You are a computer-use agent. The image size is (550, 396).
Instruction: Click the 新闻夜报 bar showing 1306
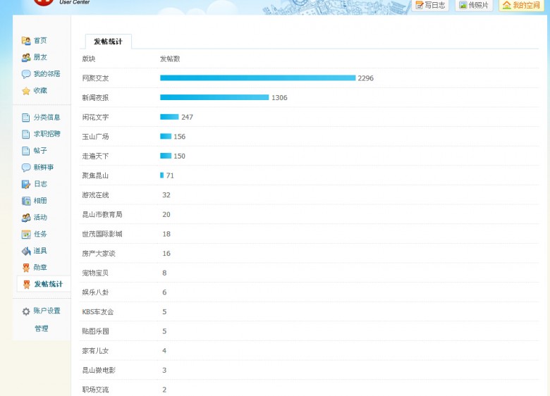214,97
